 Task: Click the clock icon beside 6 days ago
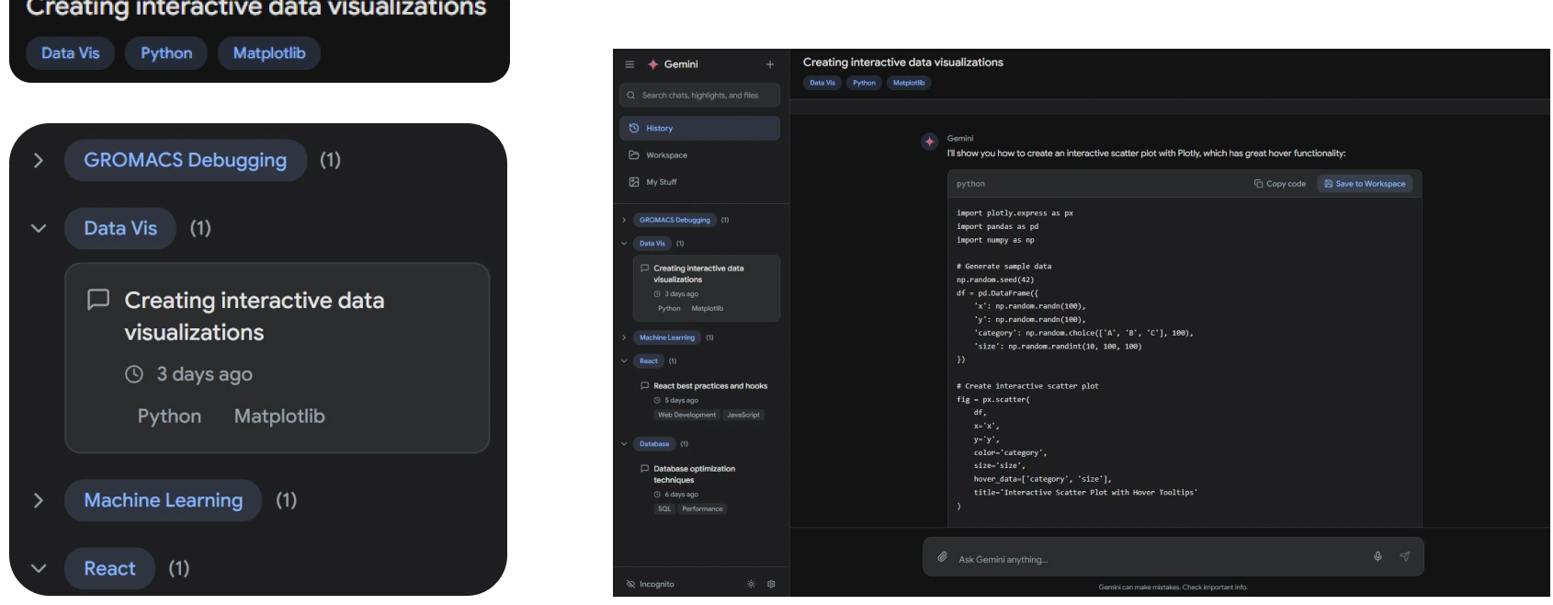pos(657,495)
